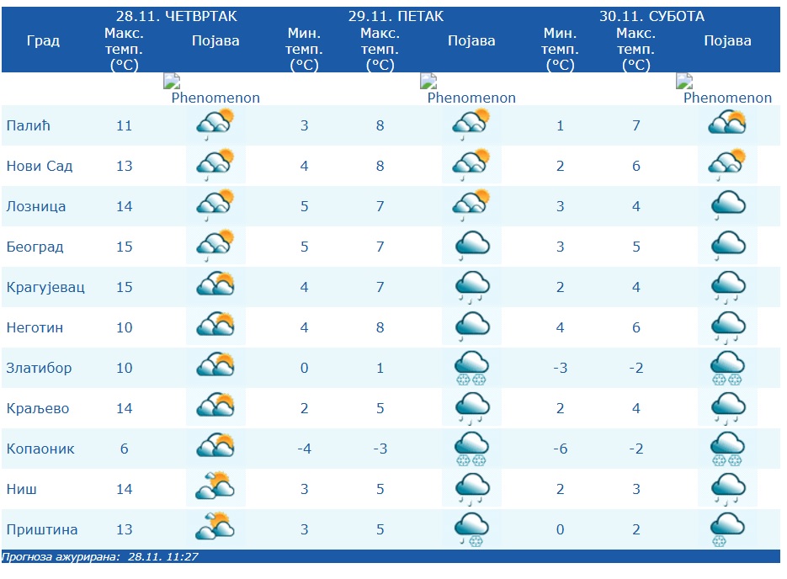Click Saturday partly sunny icon for Нови Сад
This screenshot has height=579, width=787.
coord(727,167)
